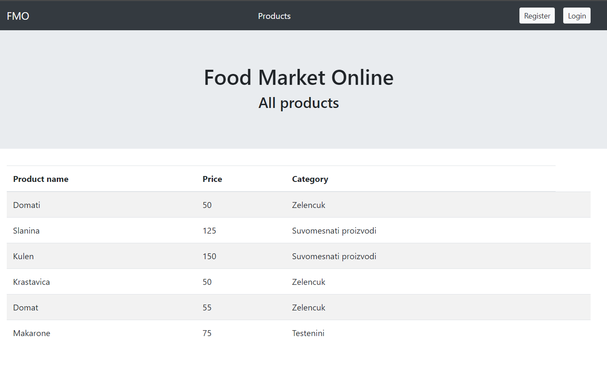The width and height of the screenshot is (607, 368).
Task: Select the price 55 for Domat
Action: tap(207, 308)
